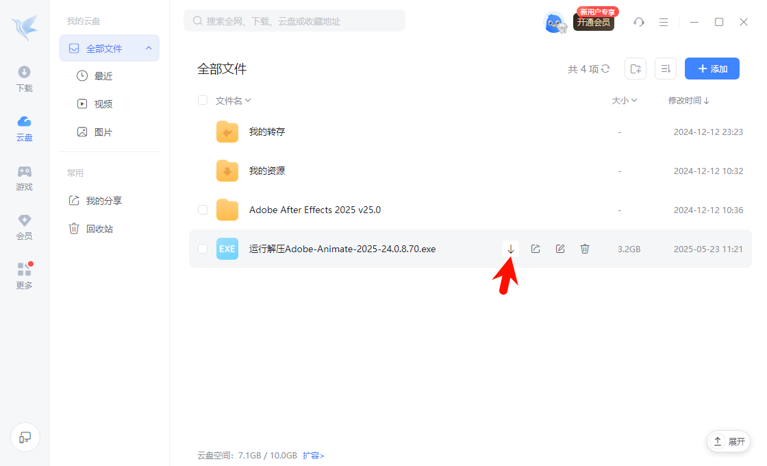Open the 最近 recent files view
This screenshot has height=466, width=767.
pyautogui.click(x=95, y=76)
